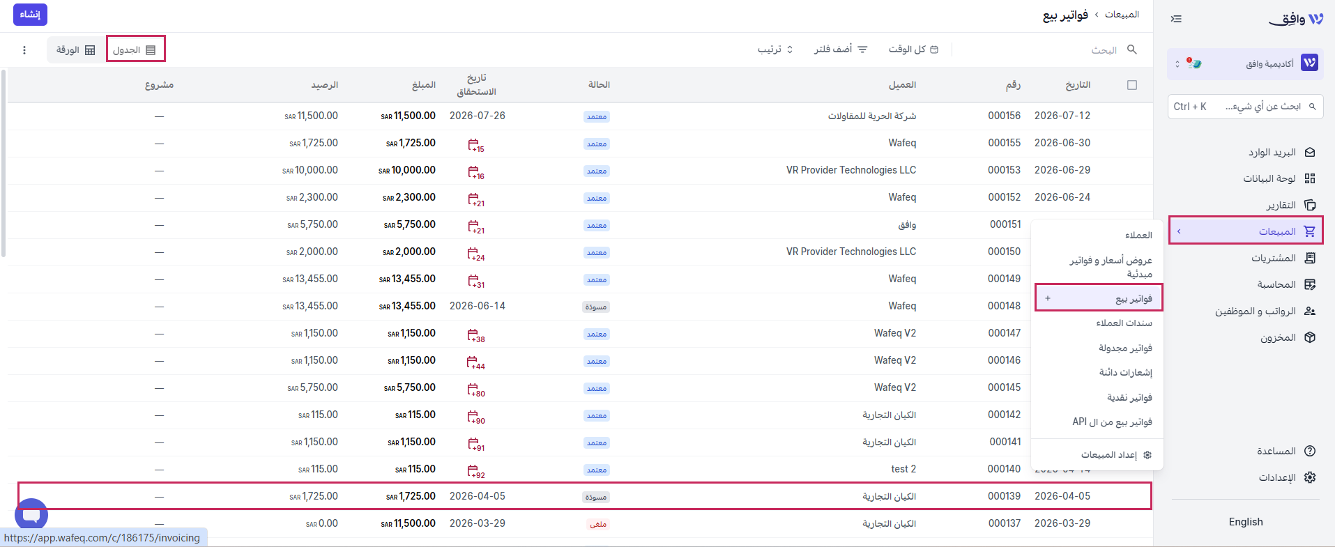Open the three-dot more options menu

(x=24, y=50)
